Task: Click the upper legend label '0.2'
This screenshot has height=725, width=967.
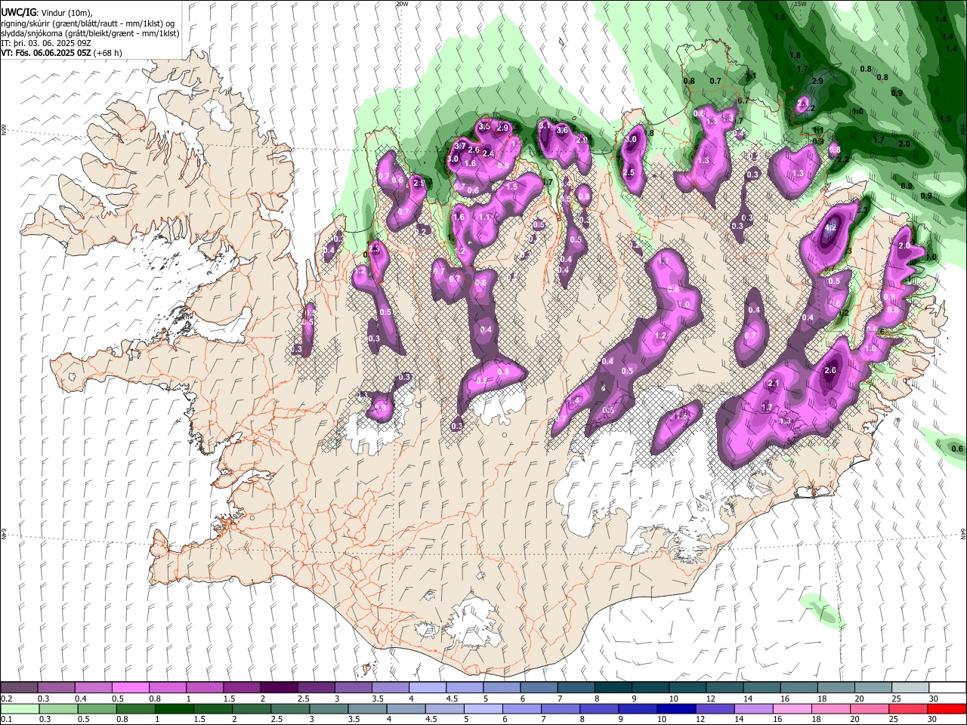Action: [5, 699]
